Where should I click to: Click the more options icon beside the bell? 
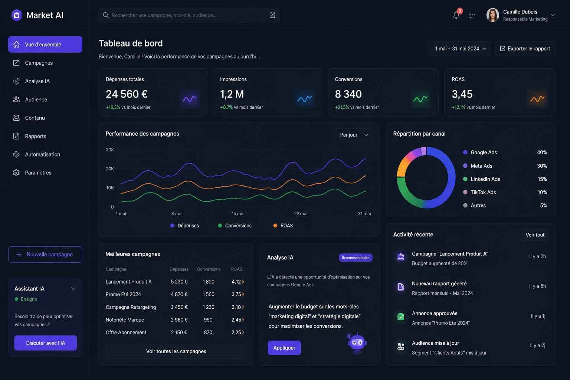472,15
